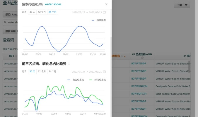Toggle the green conversion share legend

98,80
